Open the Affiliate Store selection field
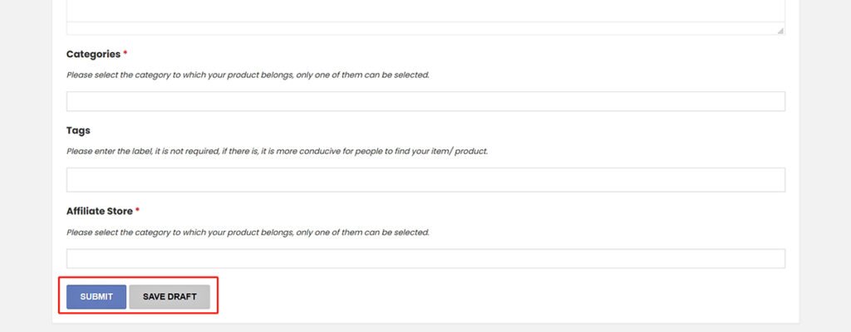 pyautogui.click(x=425, y=258)
